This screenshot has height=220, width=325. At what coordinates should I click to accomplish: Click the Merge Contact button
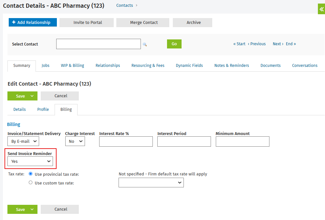coord(142,22)
